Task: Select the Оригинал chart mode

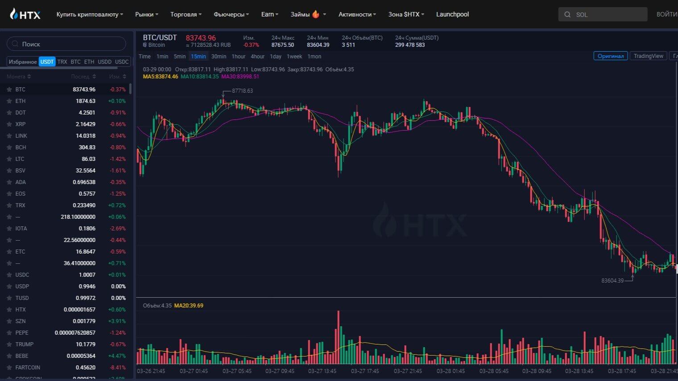Action: [610, 56]
